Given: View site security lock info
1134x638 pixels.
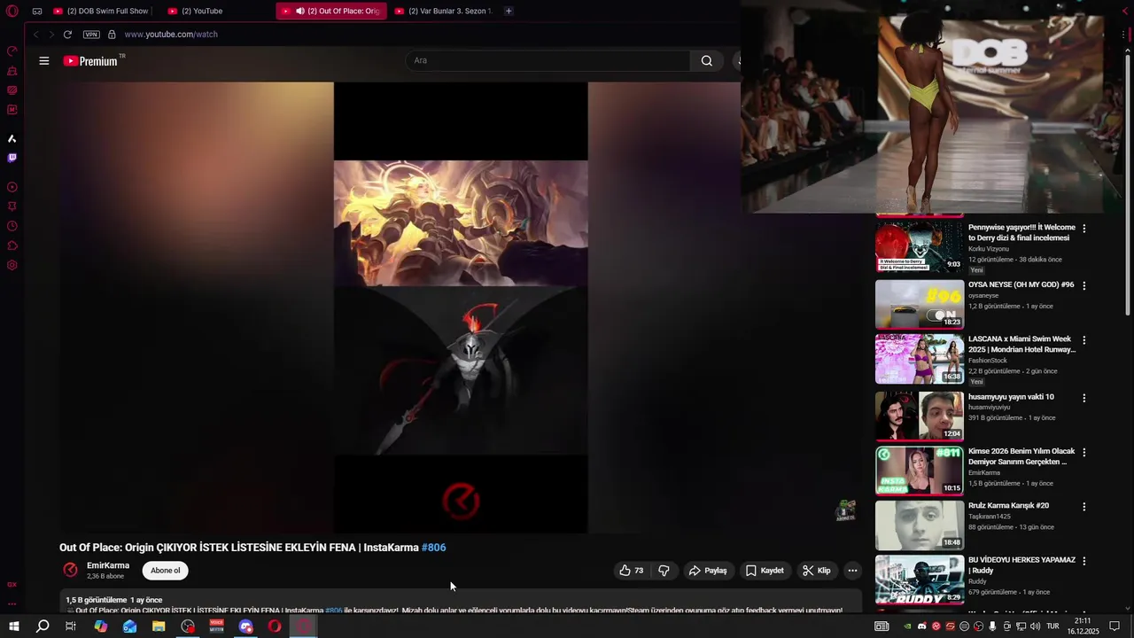Looking at the screenshot, I should (112, 35).
